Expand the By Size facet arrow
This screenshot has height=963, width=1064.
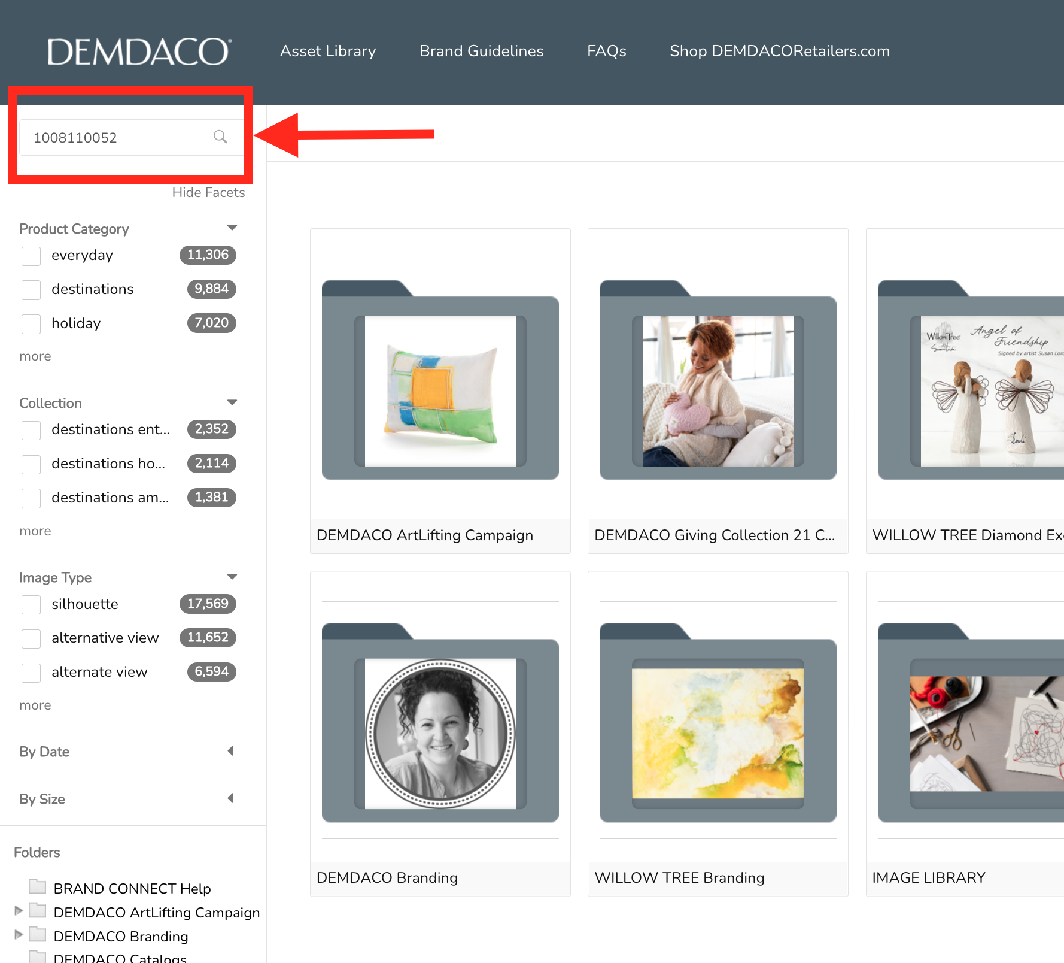coord(230,798)
